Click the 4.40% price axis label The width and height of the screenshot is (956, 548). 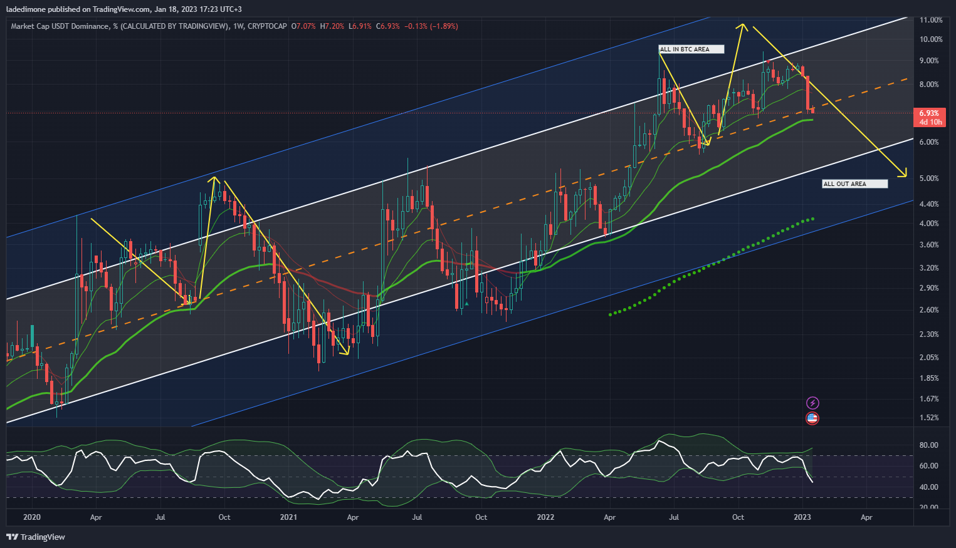pyautogui.click(x=928, y=204)
